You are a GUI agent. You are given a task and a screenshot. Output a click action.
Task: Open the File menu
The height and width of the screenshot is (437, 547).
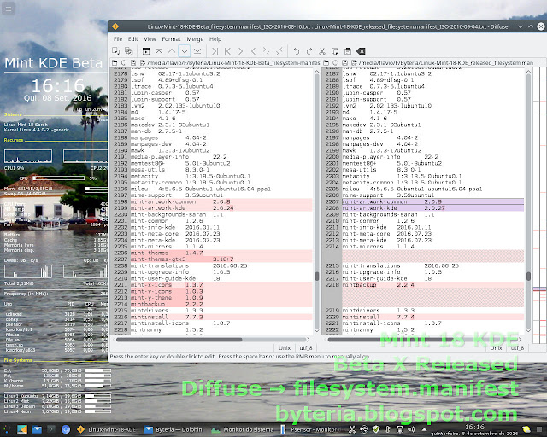pos(118,39)
